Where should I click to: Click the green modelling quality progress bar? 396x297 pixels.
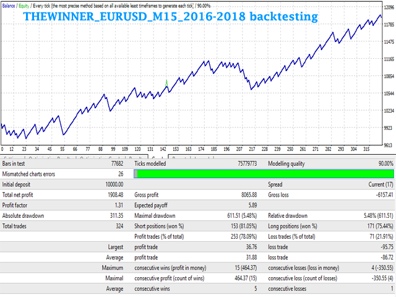pos(264,174)
